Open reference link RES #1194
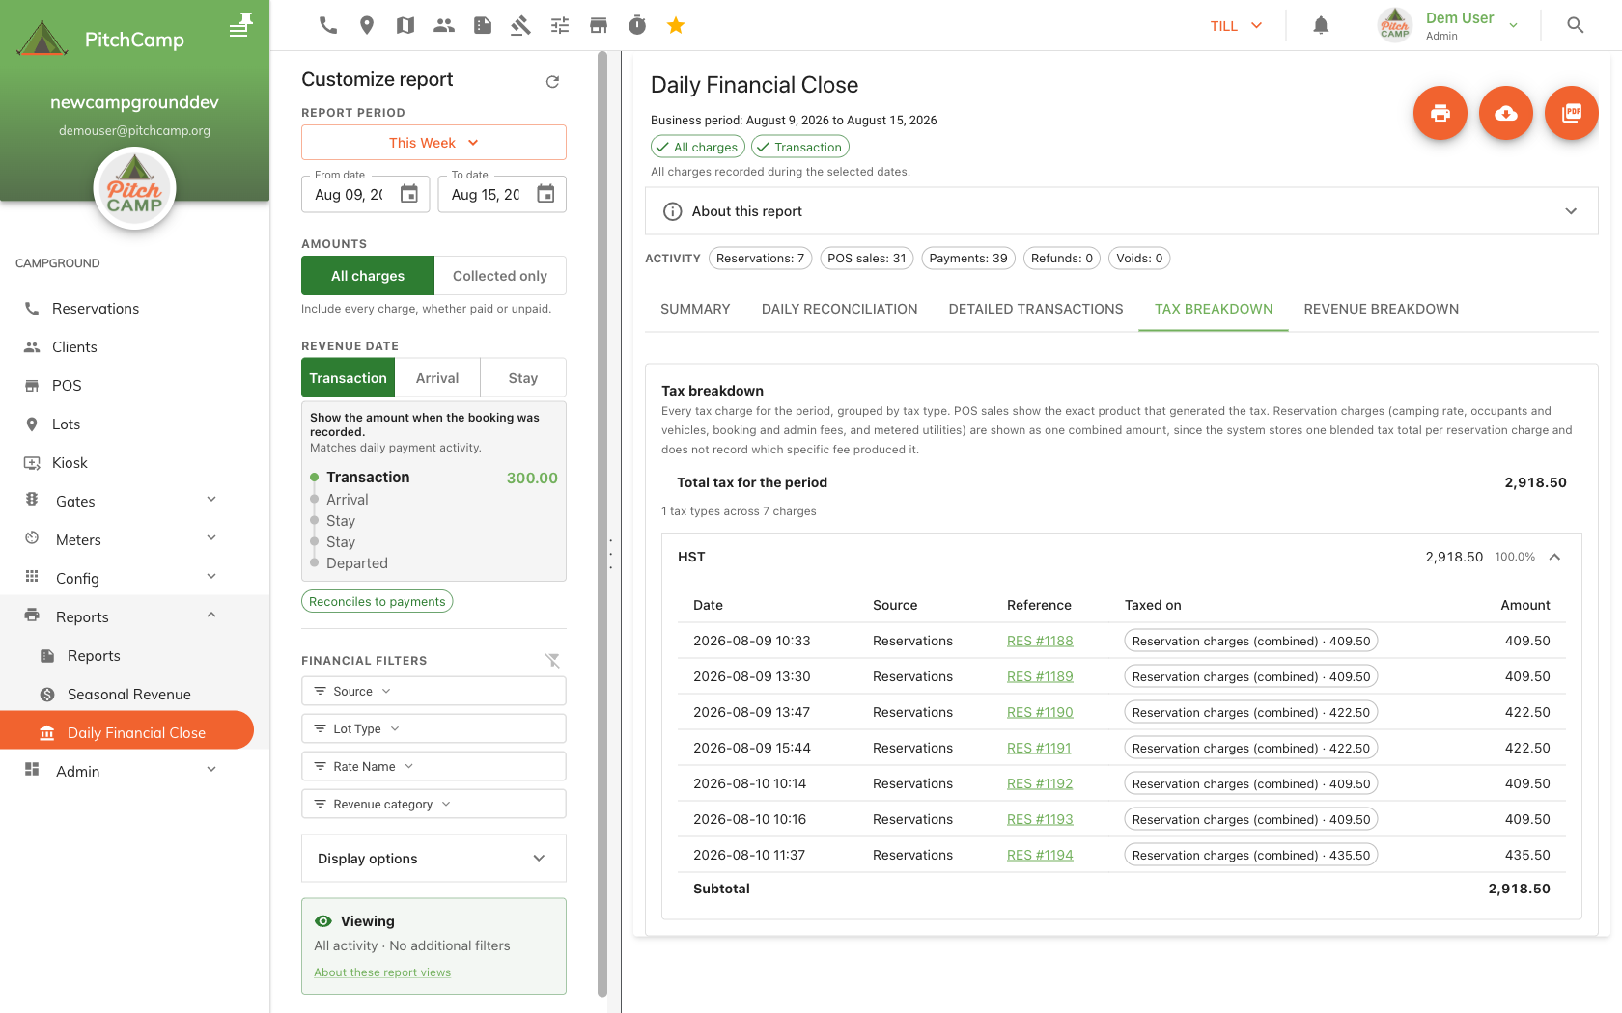This screenshot has height=1013, width=1622. click(1040, 856)
